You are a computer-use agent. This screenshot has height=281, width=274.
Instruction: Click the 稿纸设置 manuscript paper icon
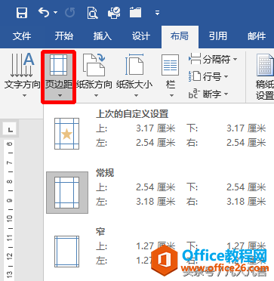click(265, 65)
